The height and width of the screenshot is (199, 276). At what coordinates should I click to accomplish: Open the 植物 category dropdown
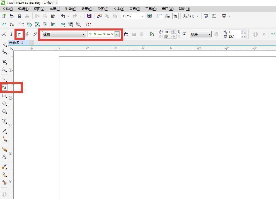pos(64,34)
